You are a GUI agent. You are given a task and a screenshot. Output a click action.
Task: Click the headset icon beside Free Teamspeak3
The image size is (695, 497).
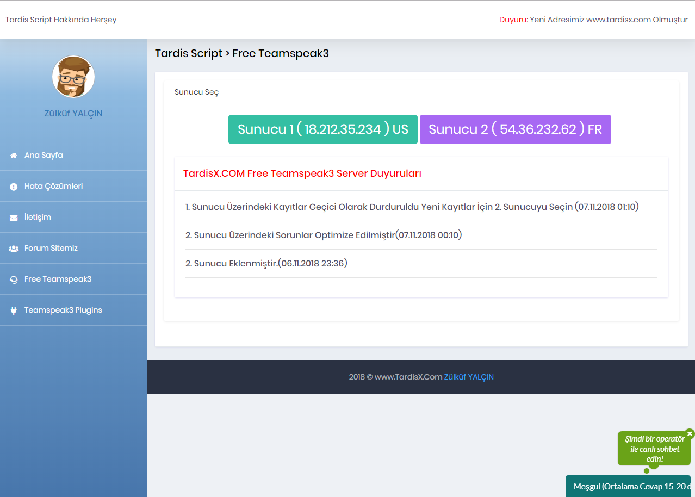[x=14, y=279]
